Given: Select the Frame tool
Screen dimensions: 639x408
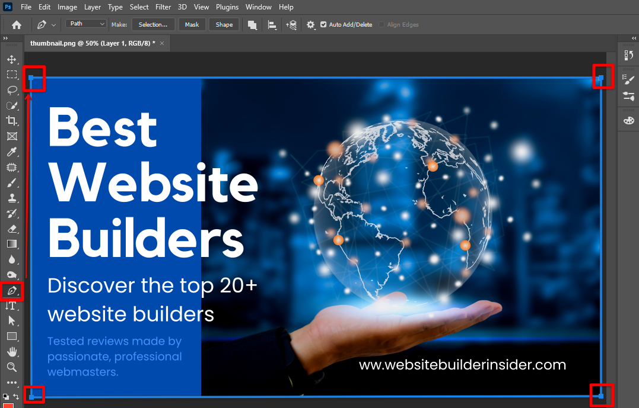Looking at the screenshot, I should pyautogui.click(x=12, y=136).
